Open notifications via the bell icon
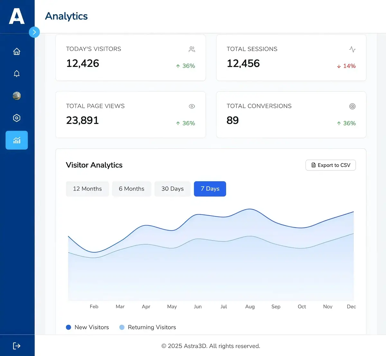Image resolution: width=386 pixels, height=356 pixels. click(17, 74)
